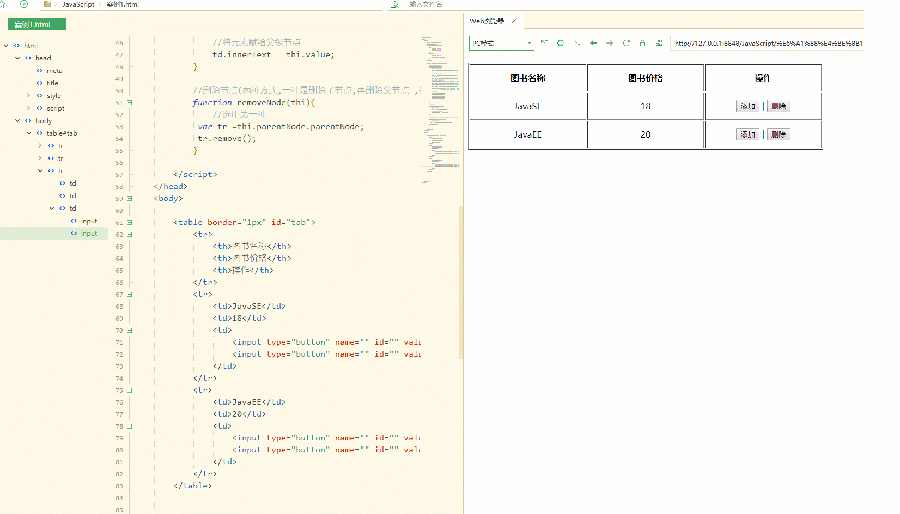Click the JavaScript folder icon in breadcrumb
Screen dimensions: 900x514
point(48,4)
